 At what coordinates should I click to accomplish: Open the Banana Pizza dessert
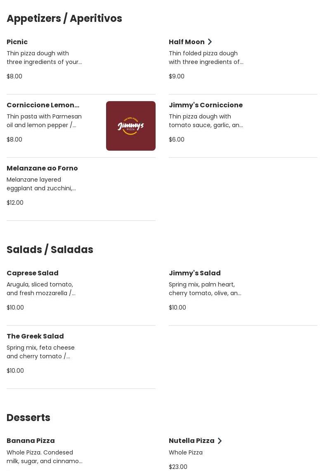tap(31, 440)
